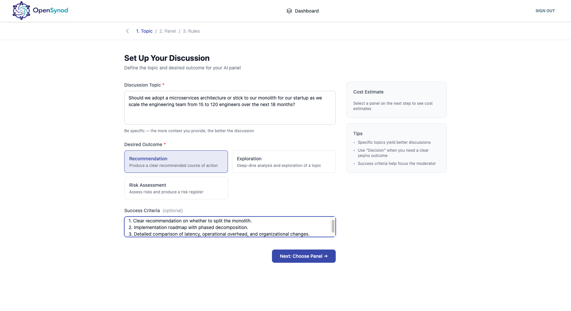
Task: Click tip 'Specific topics yield better discussions'
Action: (394, 142)
